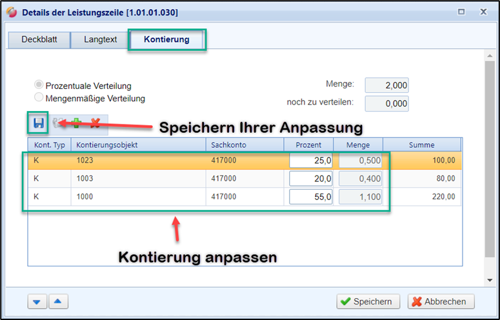Click the scrollbar up arrow
The height and width of the screenshot is (320, 500).
click(490, 56)
